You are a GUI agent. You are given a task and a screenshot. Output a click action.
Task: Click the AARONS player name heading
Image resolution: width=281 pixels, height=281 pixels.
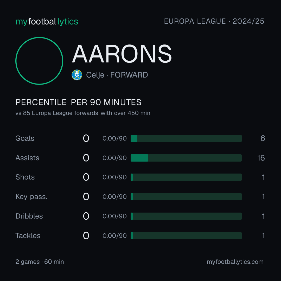[x=122, y=54]
